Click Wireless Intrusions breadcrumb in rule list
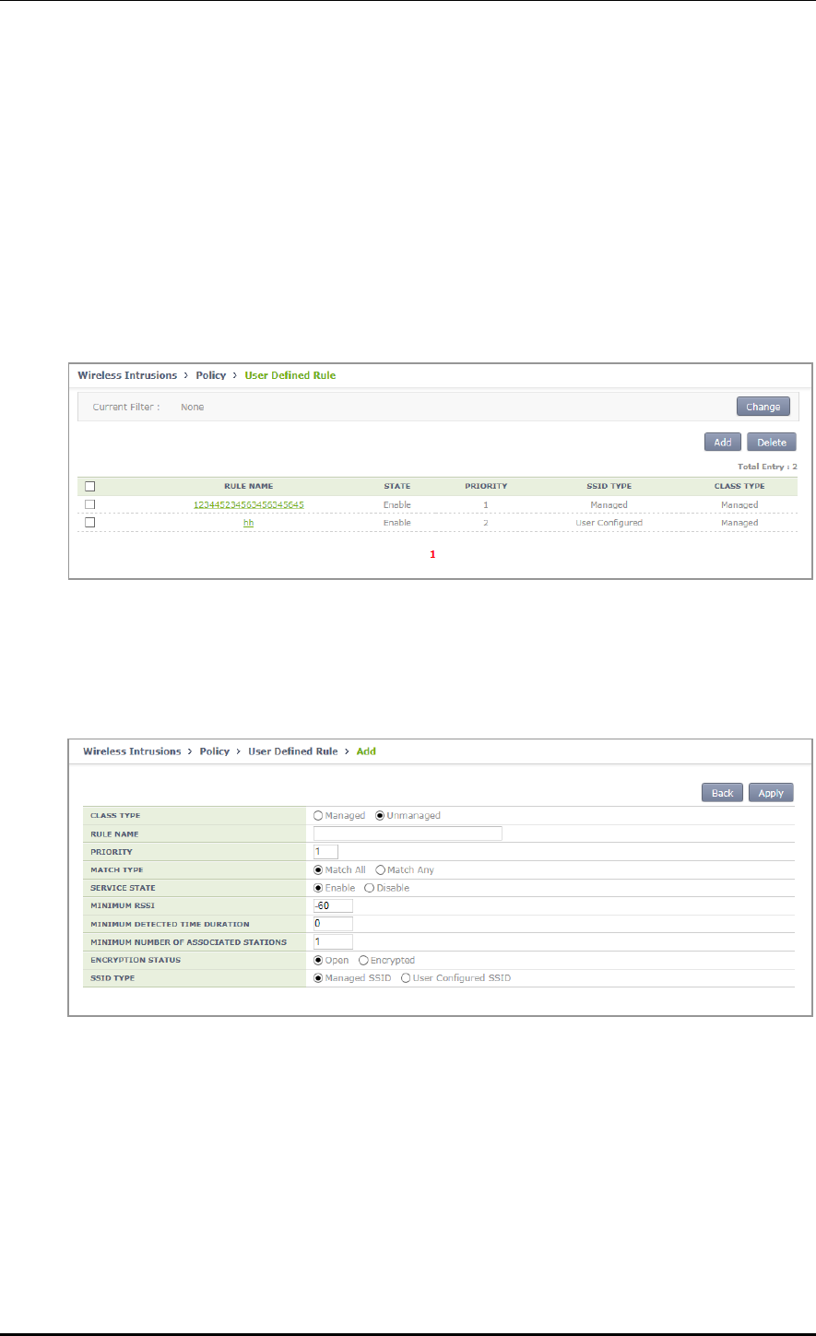Screen dimensions: 816x1336 click(x=129, y=375)
